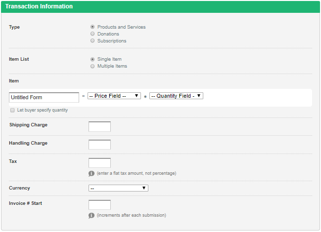Click the Invoice # Start text box
Image resolution: width=321 pixels, height=232 pixels.
(x=99, y=205)
